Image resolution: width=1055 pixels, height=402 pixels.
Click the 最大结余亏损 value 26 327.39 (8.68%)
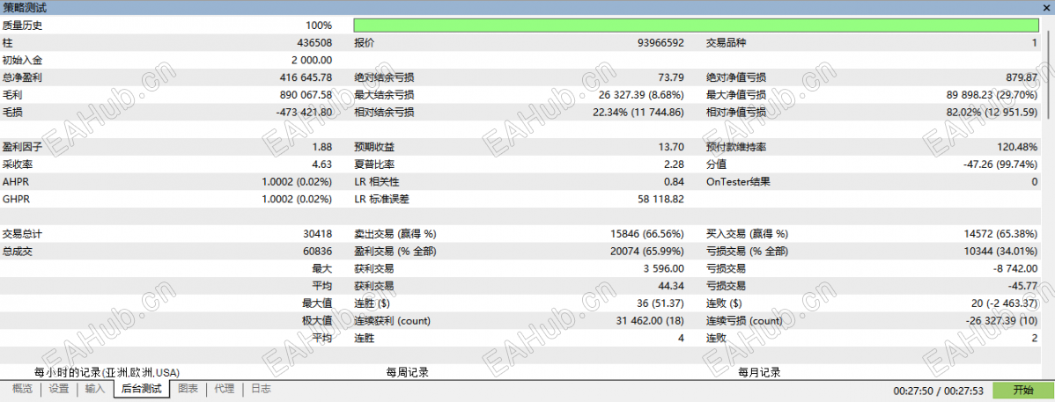(642, 95)
